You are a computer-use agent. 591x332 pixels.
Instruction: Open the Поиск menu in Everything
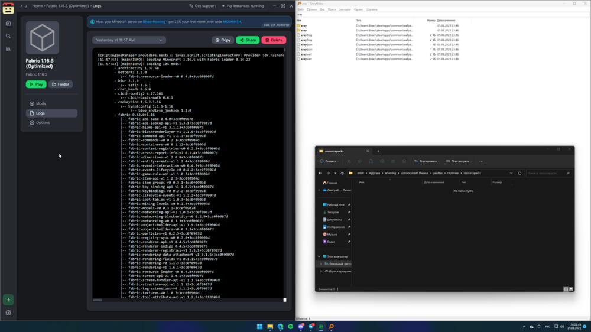[332, 9]
